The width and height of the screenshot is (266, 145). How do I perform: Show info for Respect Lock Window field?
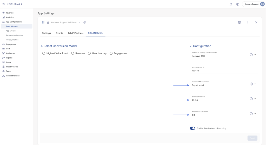[251, 114]
